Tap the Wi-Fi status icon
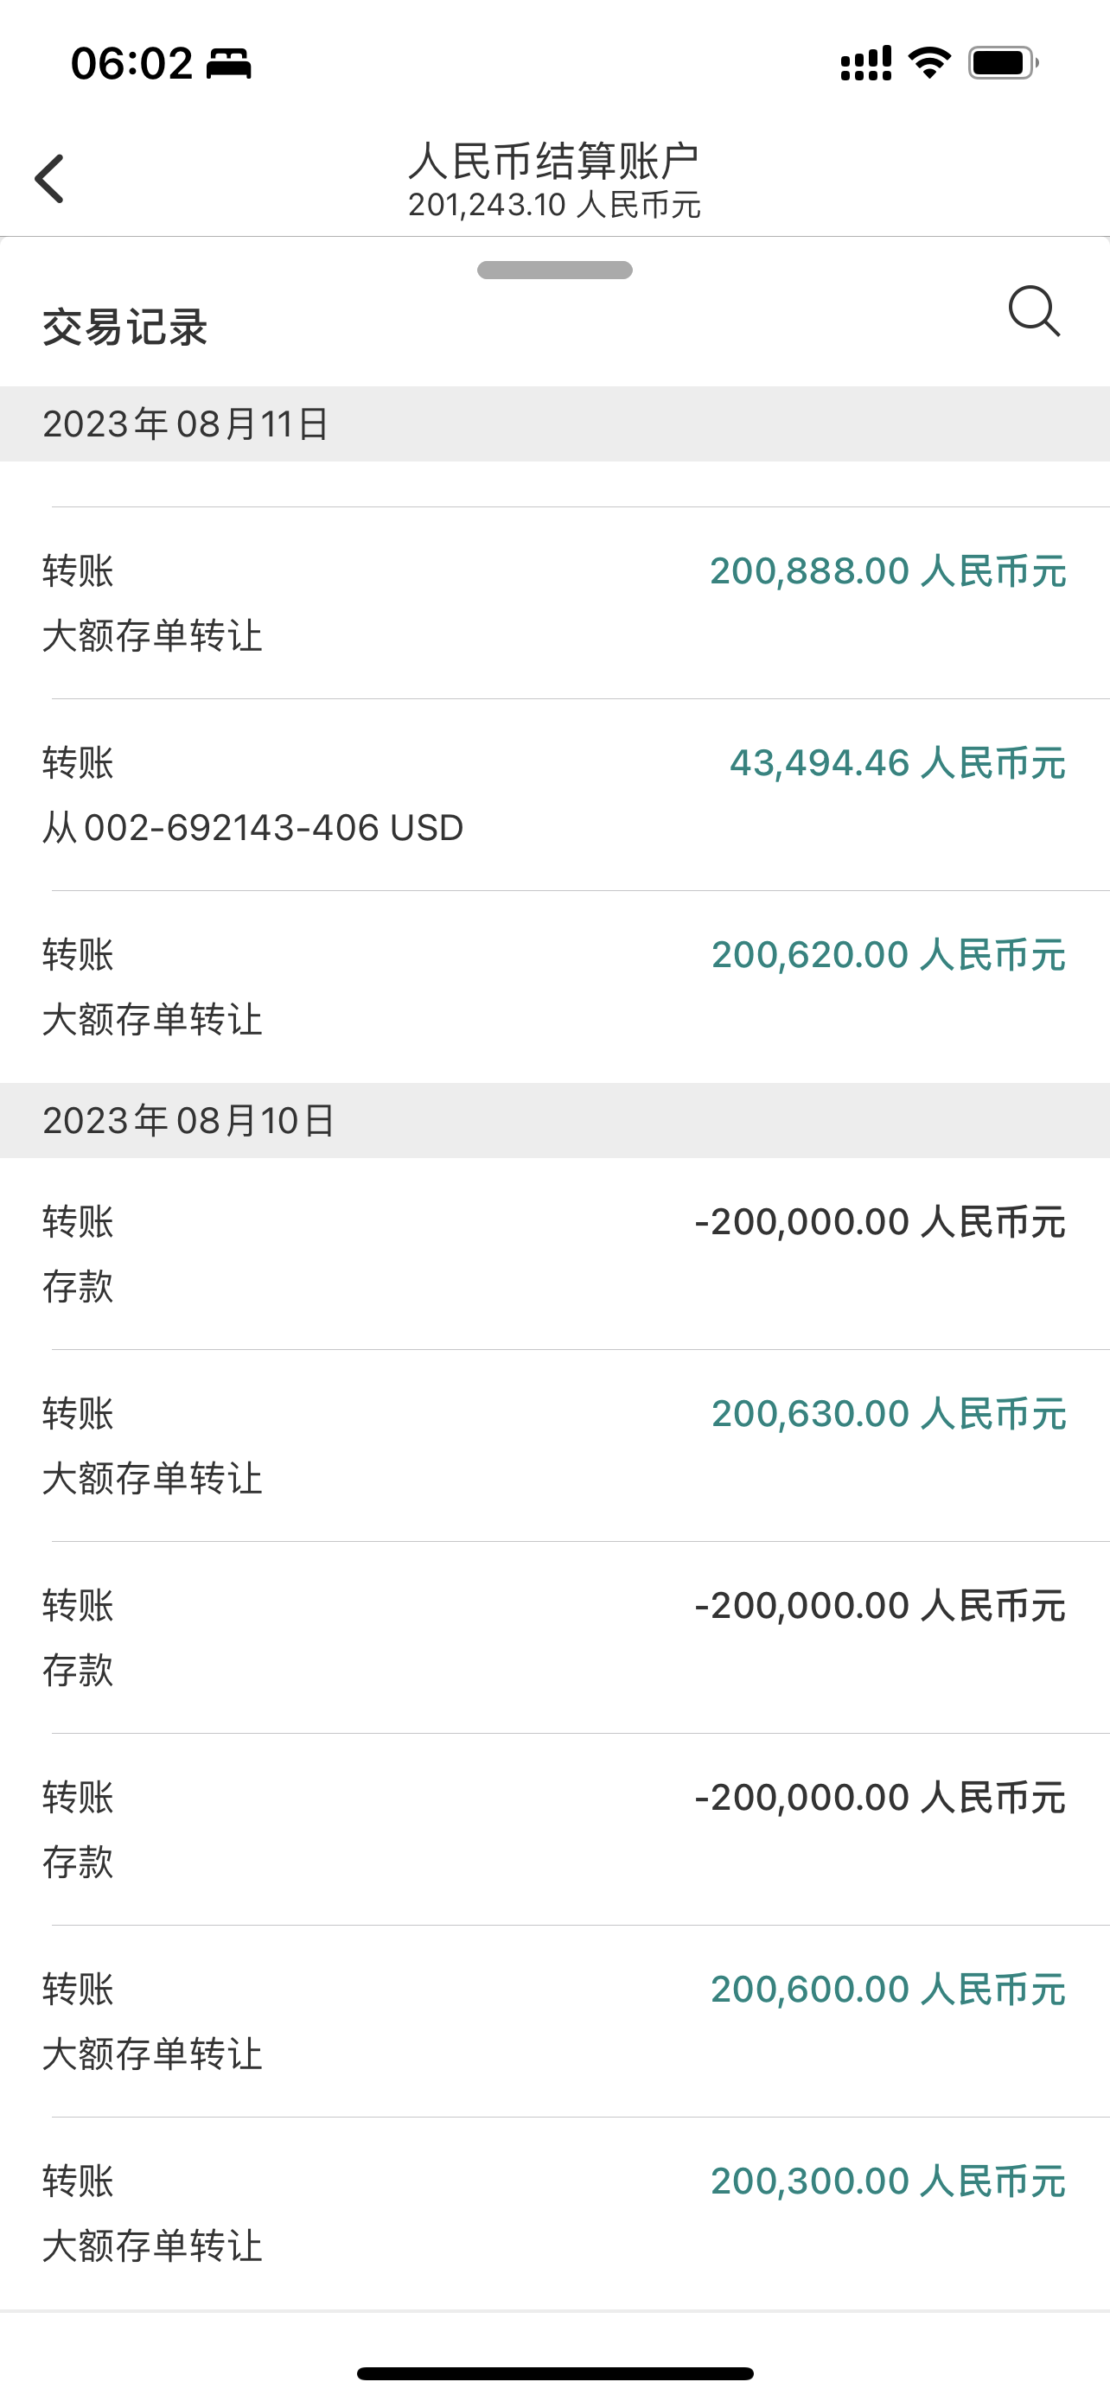This screenshot has height=2401, width=1110. coord(929,63)
